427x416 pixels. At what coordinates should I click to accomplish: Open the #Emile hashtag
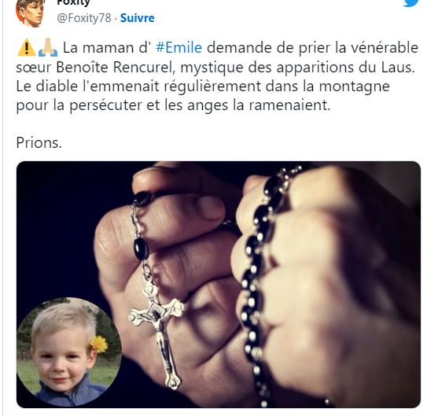(179, 48)
